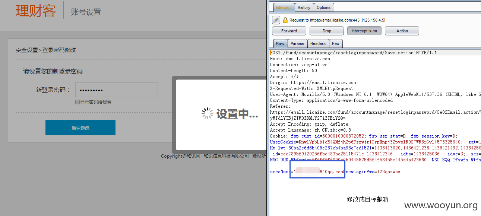Click the POST request line in the raw view

353,53
